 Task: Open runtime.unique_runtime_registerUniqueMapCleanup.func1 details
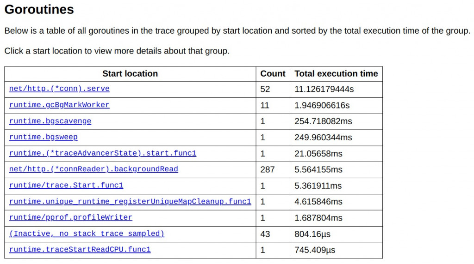point(130,202)
